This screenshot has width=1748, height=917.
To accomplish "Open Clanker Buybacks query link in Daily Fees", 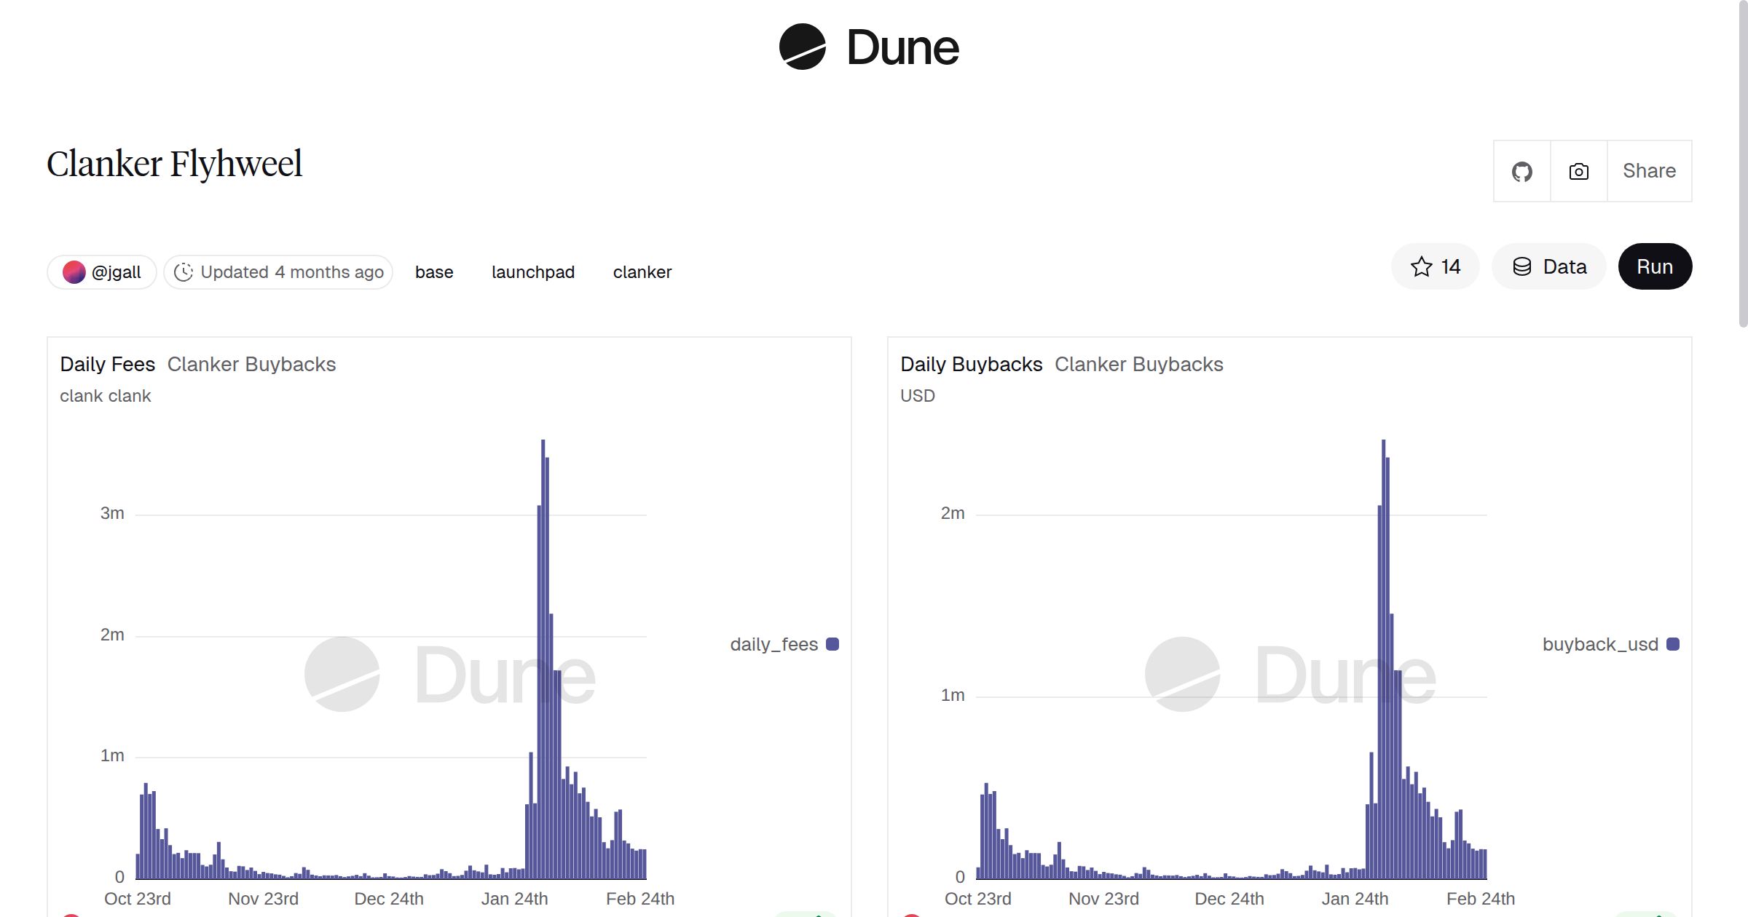I will pos(251,364).
